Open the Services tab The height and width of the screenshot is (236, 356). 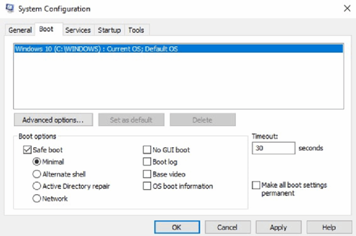(78, 30)
